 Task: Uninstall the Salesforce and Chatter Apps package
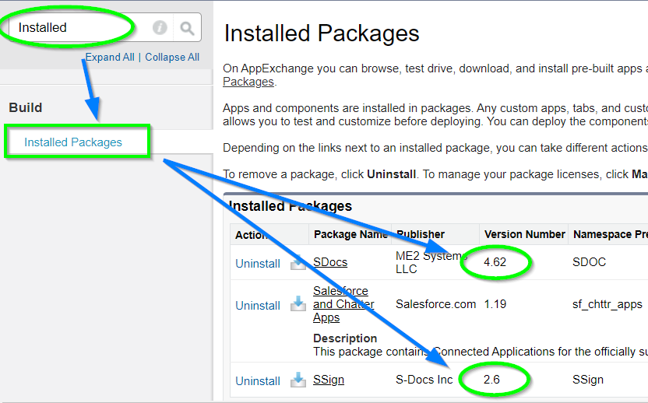pyautogui.click(x=258, y=306)
